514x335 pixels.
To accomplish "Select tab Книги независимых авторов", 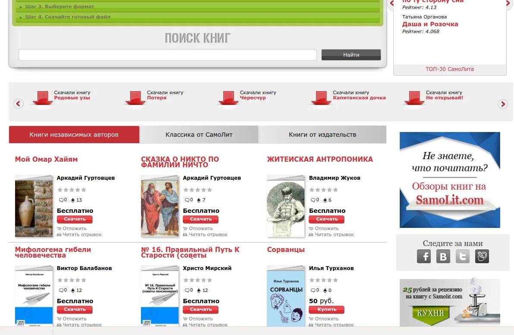I will click(74, 134).
